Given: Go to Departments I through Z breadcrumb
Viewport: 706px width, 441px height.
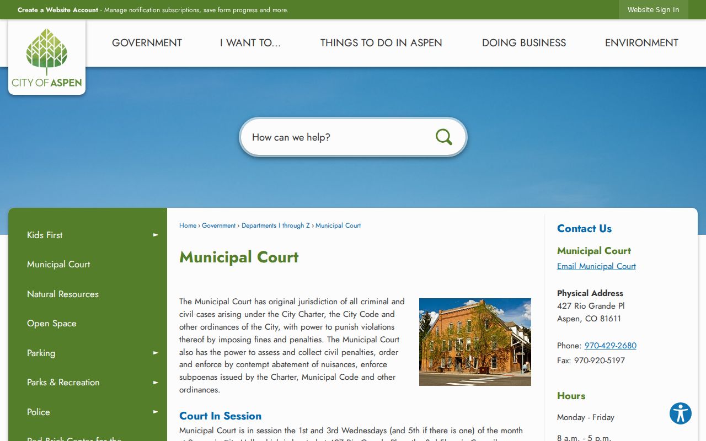Looking at the screenshot, I should click(276, 225).
